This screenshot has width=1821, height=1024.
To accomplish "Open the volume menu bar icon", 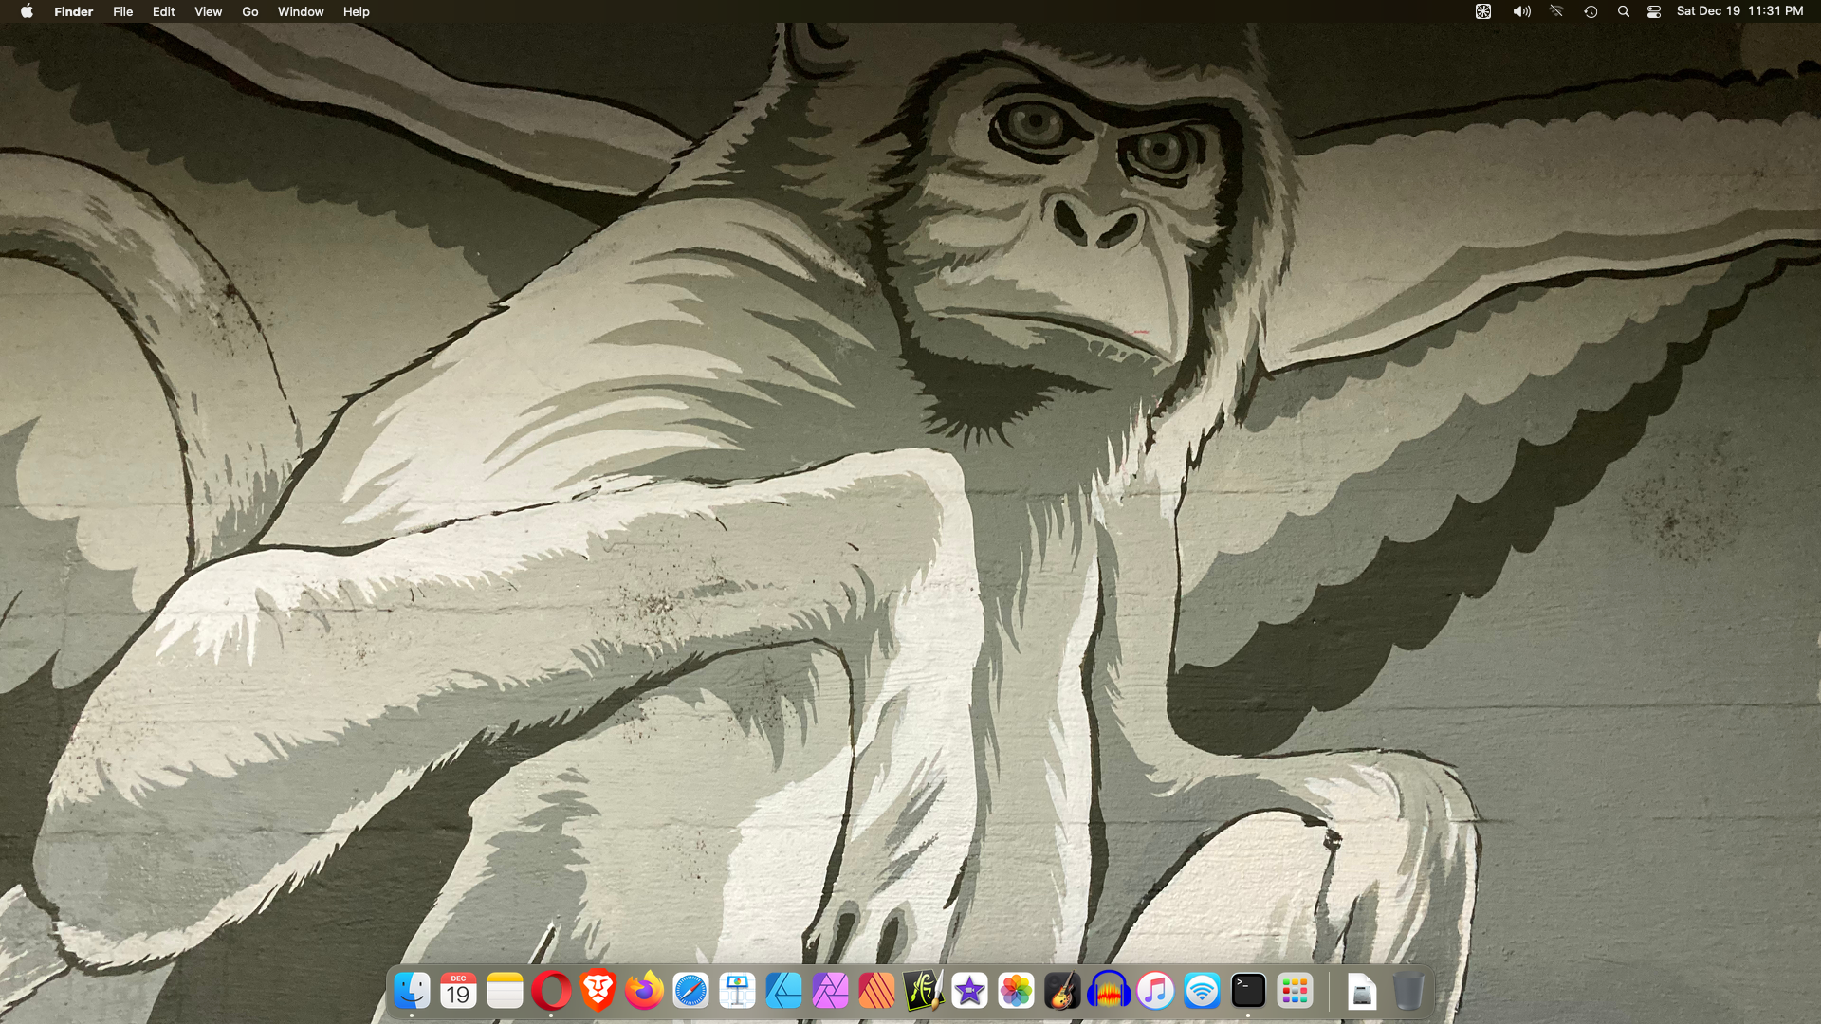I will point(1521,11).
